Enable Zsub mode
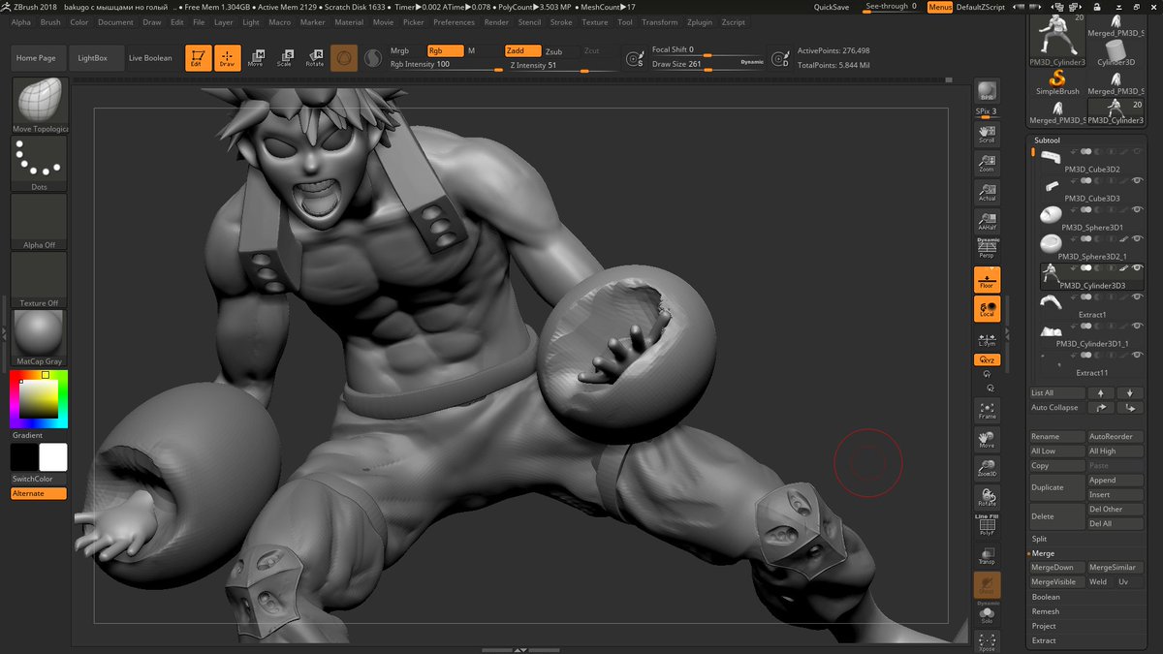The image size is (1163, 654). click(553, 51)
